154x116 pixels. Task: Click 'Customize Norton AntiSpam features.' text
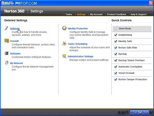pyautogui.click(x=32, y=57)
